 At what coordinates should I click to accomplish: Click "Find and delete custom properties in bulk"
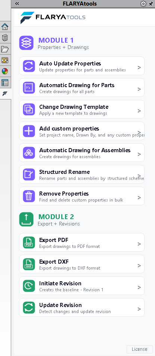[81, 200]
